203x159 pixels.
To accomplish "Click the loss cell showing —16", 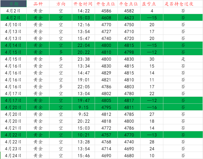I will tap(152, 107).
